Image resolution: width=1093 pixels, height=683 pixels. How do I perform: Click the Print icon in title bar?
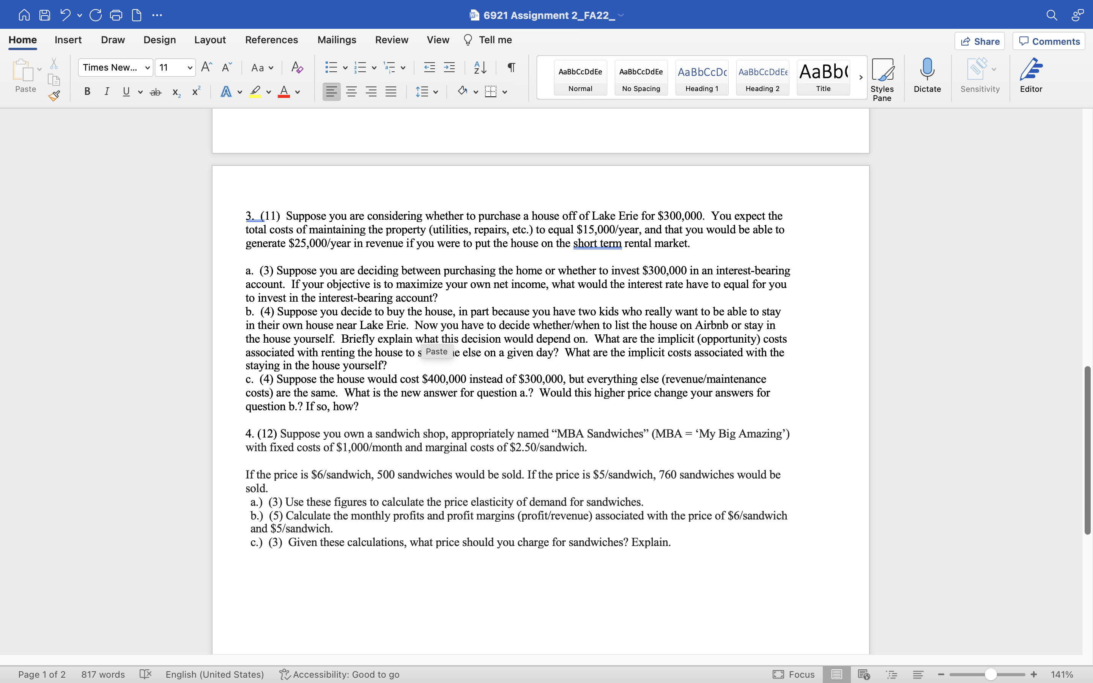116,15
